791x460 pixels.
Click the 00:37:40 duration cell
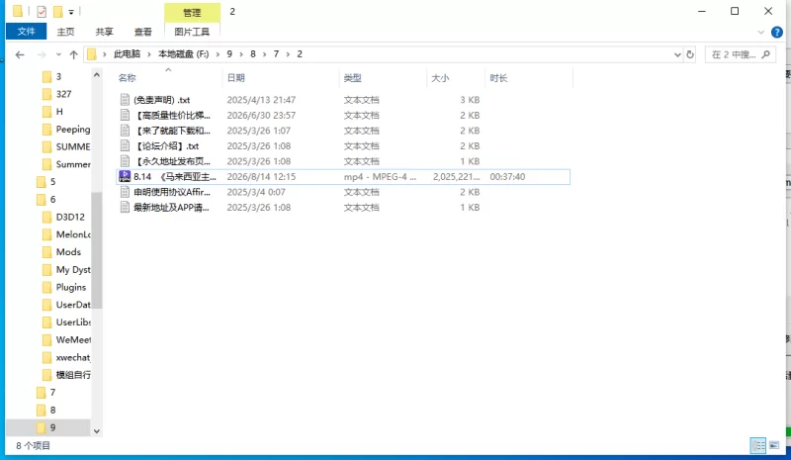[507, 177]
